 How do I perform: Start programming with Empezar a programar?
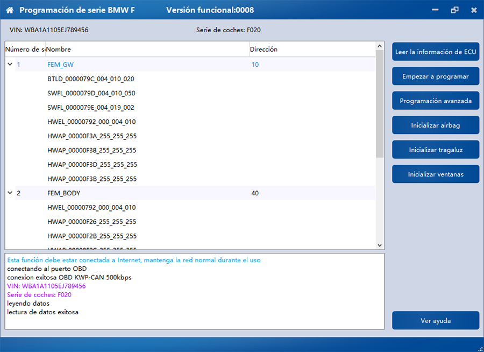pos(436,76)
